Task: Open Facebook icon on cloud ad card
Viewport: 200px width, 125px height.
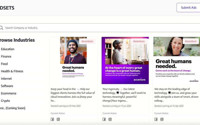Action: pyautogui.click(x=52, y=119)
